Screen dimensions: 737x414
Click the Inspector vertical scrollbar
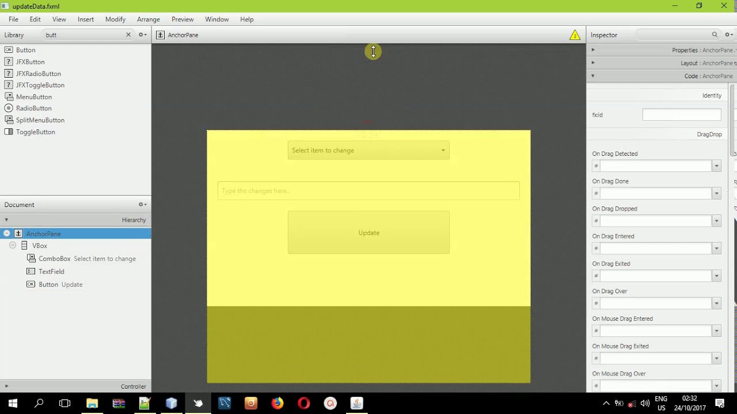click(x=733, y=120)
